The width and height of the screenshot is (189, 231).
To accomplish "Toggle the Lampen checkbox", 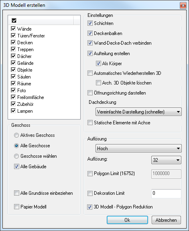I will 13,111.
